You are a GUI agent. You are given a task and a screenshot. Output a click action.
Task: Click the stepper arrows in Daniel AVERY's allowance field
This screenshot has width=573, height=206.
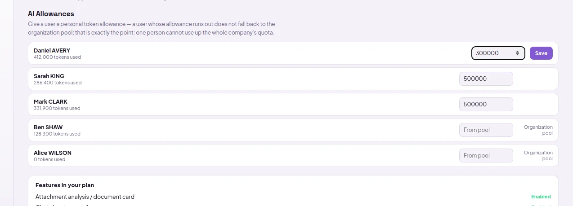518,53
